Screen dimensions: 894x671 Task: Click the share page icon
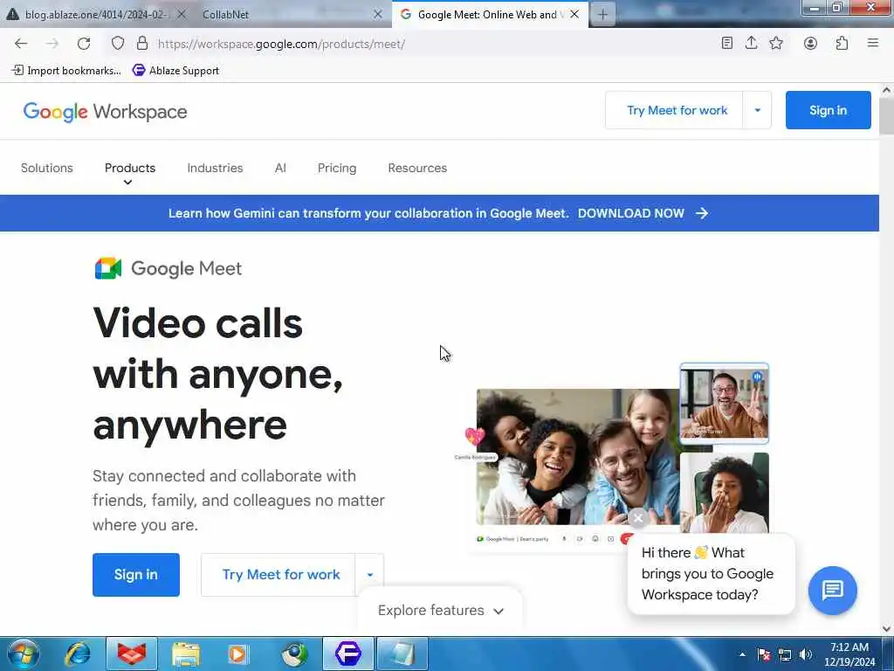(x=751, y=43)
